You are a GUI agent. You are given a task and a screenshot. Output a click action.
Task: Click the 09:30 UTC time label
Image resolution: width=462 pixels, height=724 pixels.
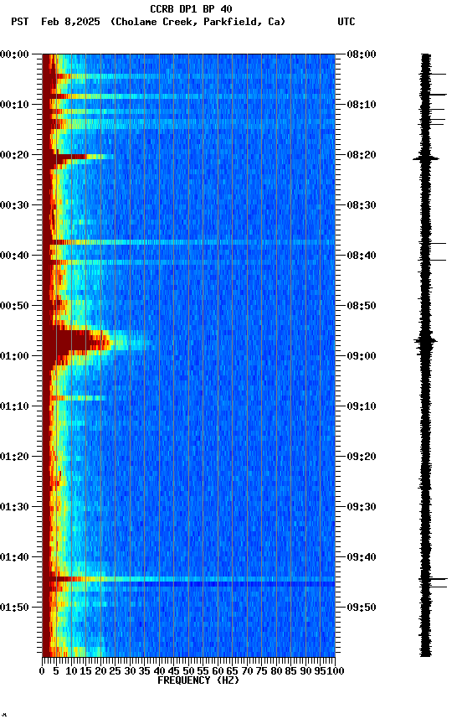pyautogui.click(x=362, y=507)
